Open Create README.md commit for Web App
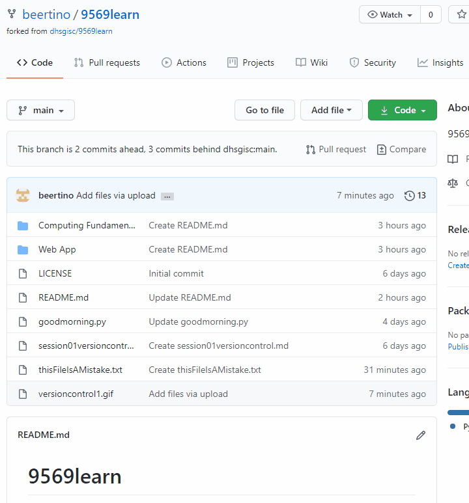The height and width of the screenshot is (503, 469). click(188, 250)
